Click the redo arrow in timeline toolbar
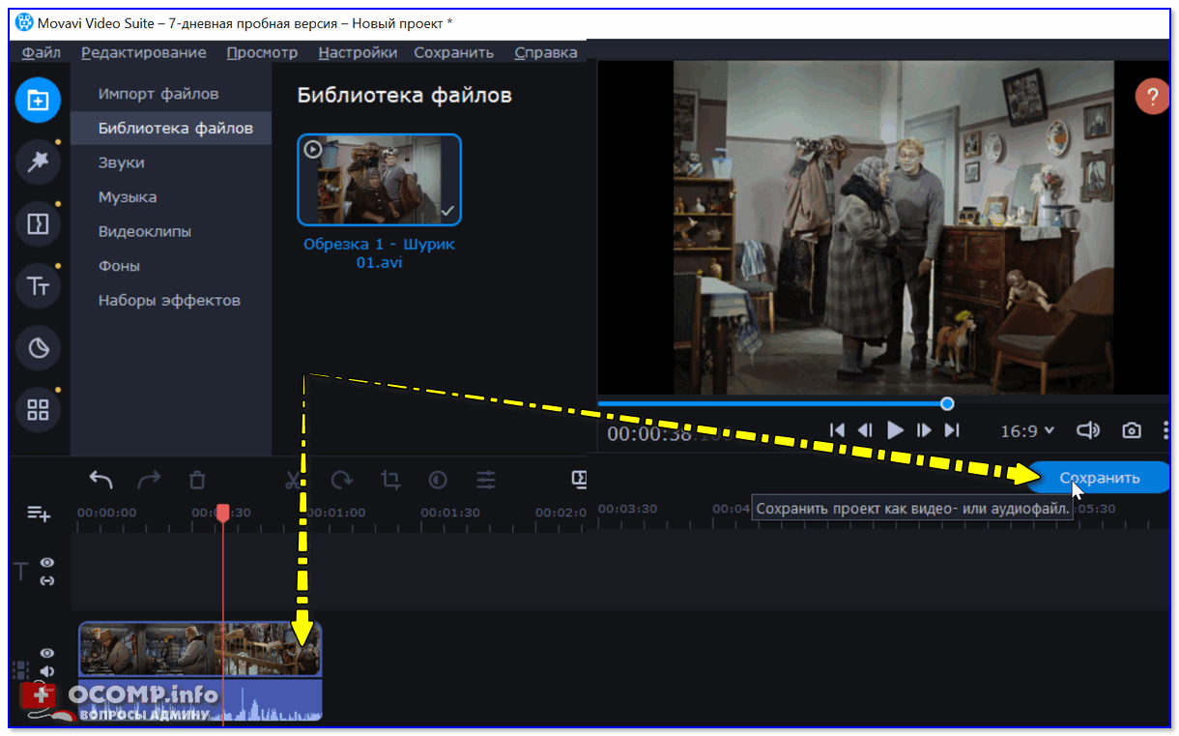This screenshot has width=1179, height=736. [x=150, y=479]
